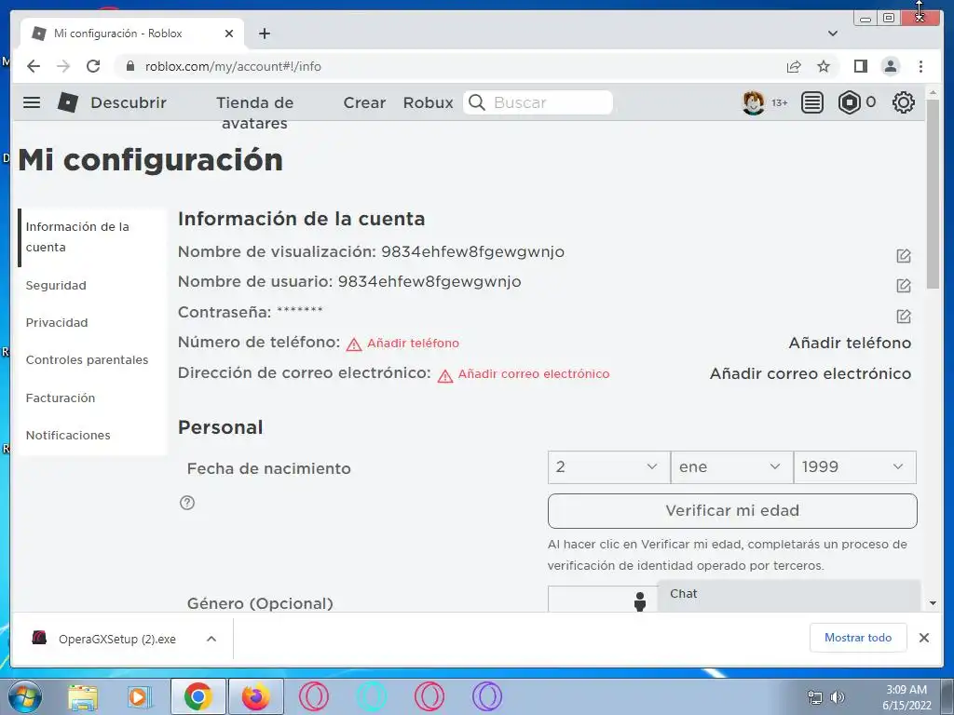Viewport: 954px width, 715px height.
Task: Open the settings gear icon
Action: tap(904, 102)
